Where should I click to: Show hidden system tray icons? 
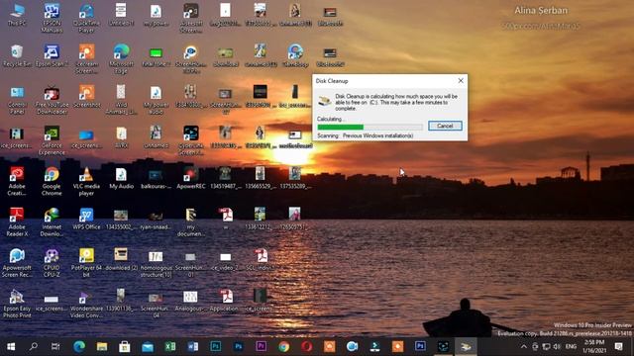click(524, 346)
